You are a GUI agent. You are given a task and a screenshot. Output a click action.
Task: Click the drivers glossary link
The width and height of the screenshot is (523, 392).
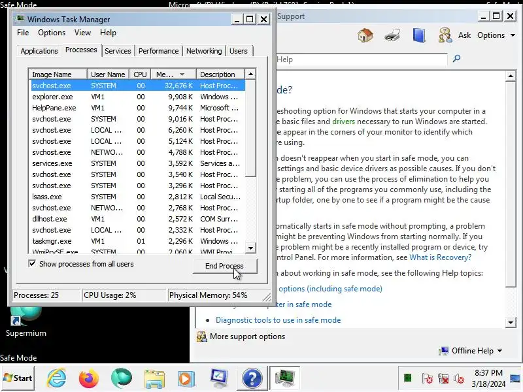click(343, 122)
